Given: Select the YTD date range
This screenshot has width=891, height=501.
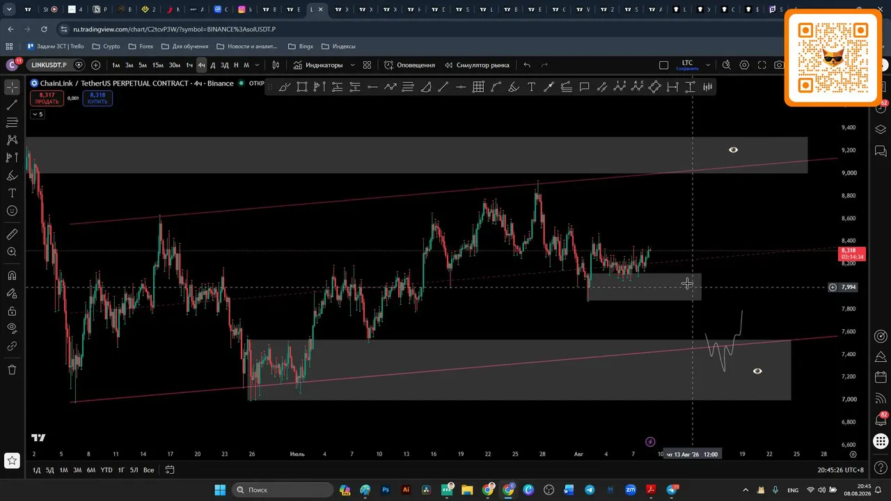Looking at the screenshot, I should coord(107,470).
